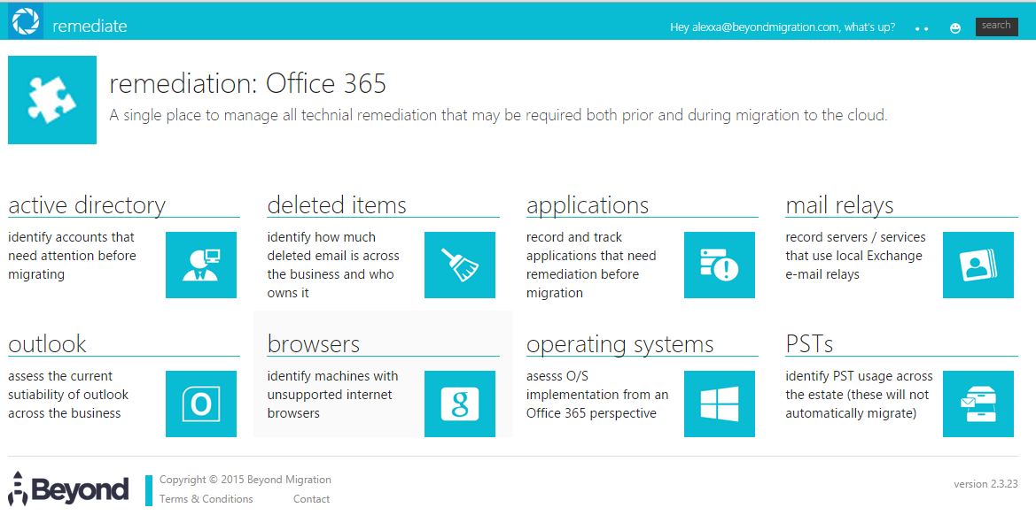Open the Contact link in footer

312,499
